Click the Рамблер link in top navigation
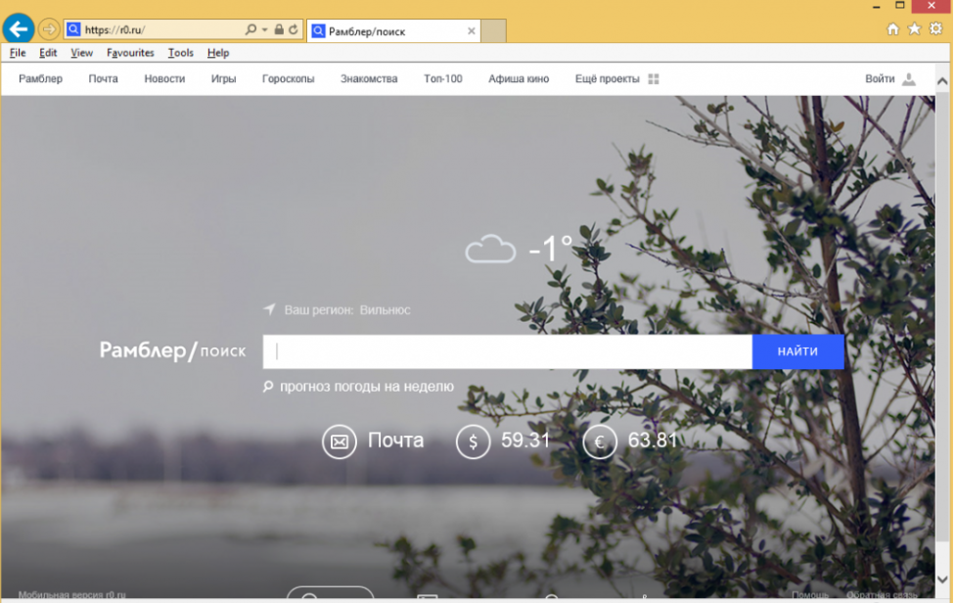Viewport: 955px width, 603px height. [x=41, y=78]
